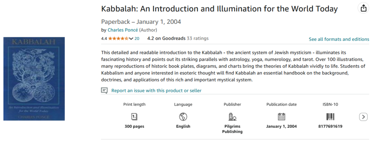The image size is (371, 145).
Task: Click the Print length page icon
Action: (x=134, y=116)
